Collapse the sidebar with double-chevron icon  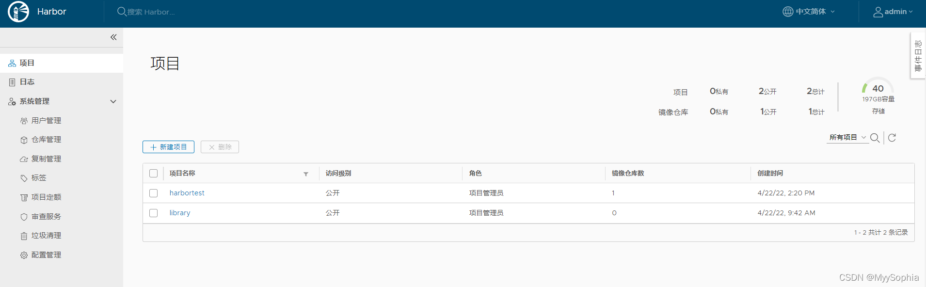click(113, 37)
